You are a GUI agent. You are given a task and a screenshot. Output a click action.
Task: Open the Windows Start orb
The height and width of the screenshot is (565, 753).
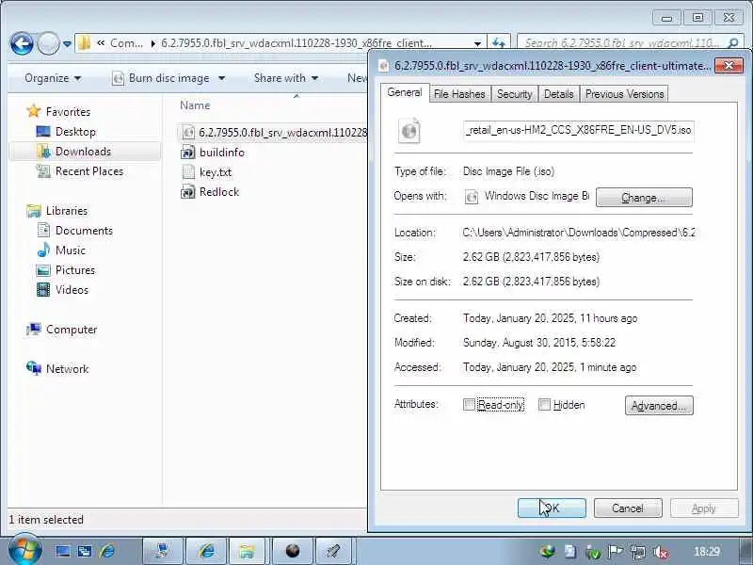click(x=24, y=550)
